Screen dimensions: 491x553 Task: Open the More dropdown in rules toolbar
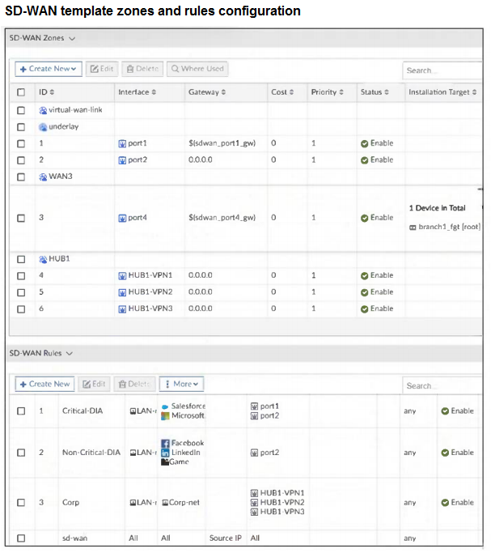(181, 384)
